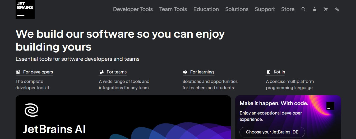The image size is (356, 139).
Task: Click the JetBrains AI spiral logo
Action: tap(31, 110)
